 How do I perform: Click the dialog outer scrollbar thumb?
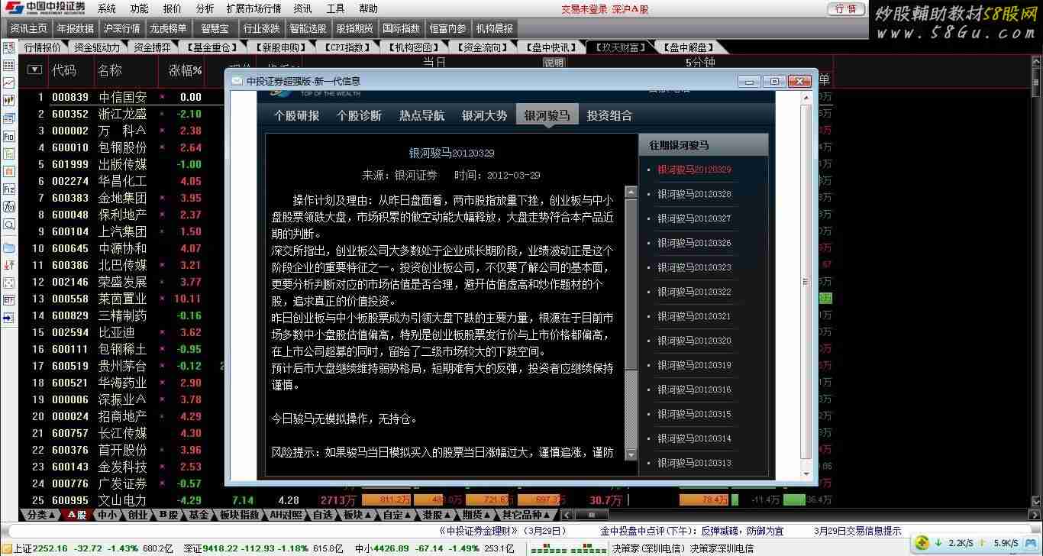805,281
